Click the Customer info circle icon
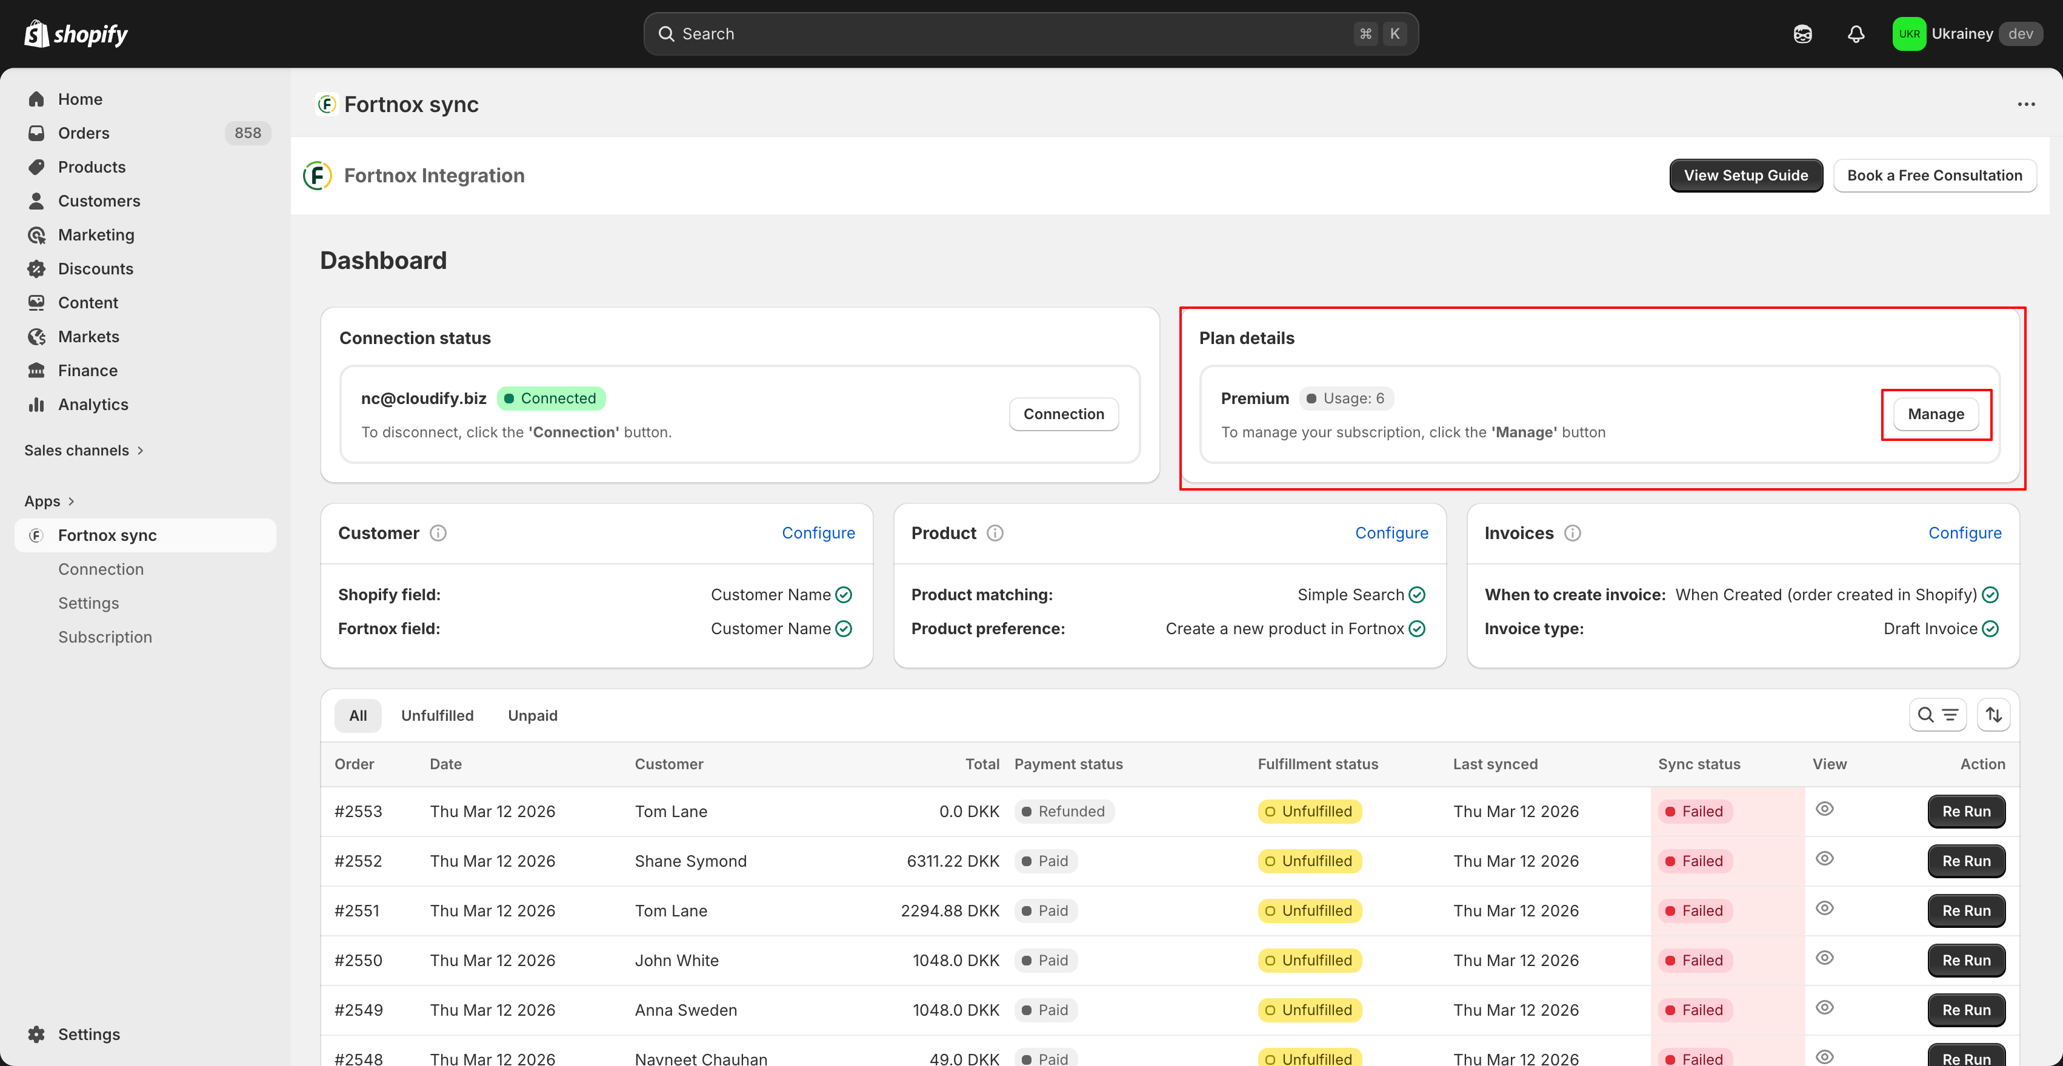The image size is (2063, 1066). (x=438, y=533)
